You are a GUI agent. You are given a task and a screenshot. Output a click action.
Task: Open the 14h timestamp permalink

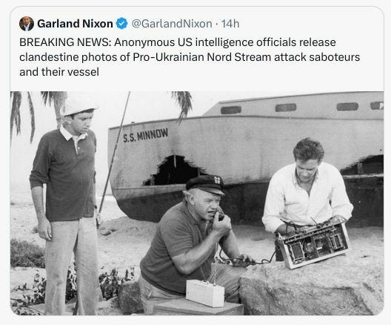pyautogui.click(x=230, y=24)
